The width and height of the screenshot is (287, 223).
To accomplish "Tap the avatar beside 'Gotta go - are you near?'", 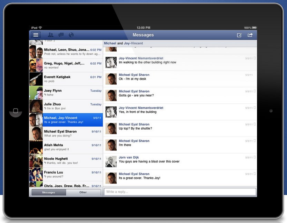I will [x=111, y=95].
